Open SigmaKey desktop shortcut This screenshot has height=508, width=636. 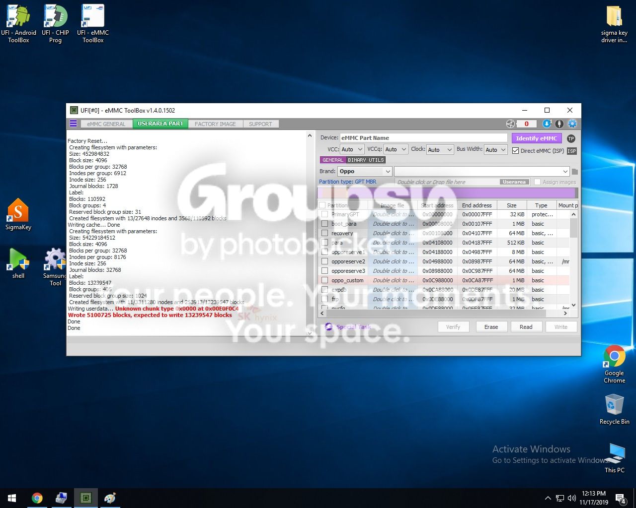[x=18, y=214]
